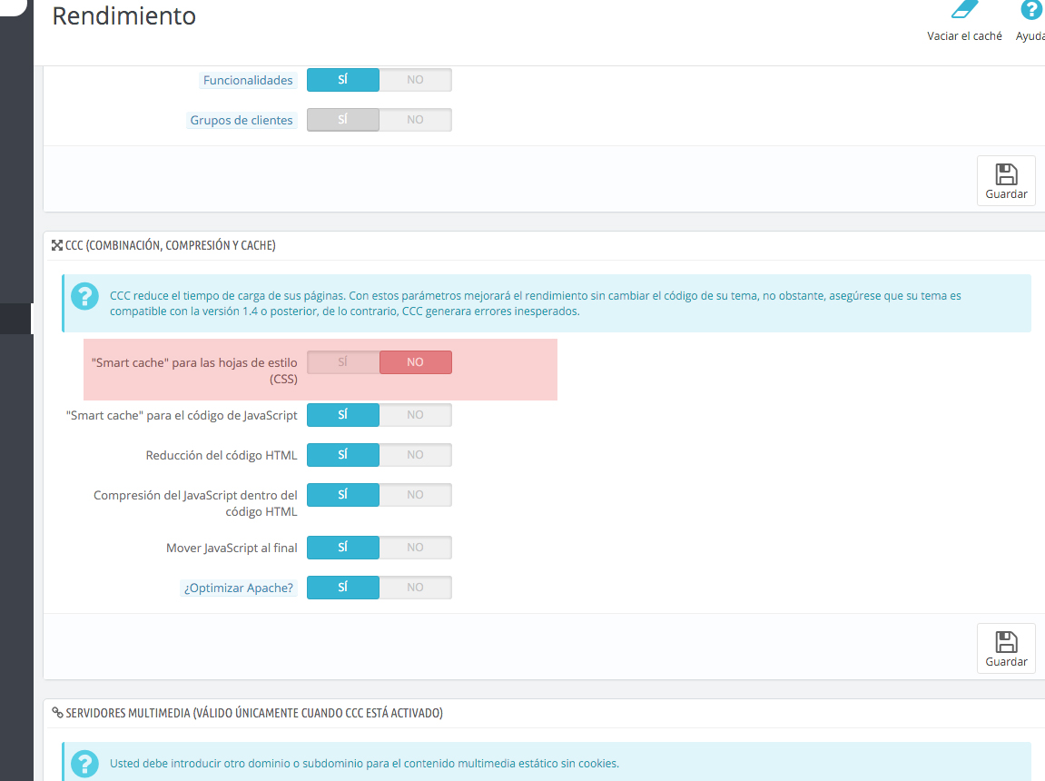Switch ¿Optimizar Apache? to NO
Screen dimensions: 1045x781
pos(415,588)
